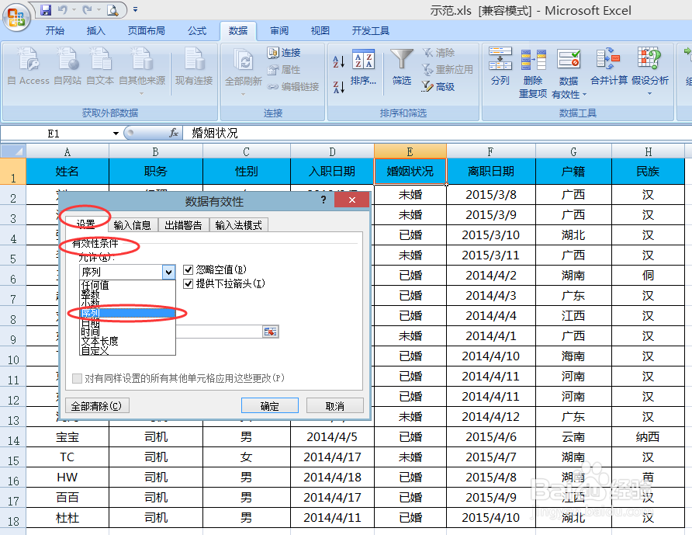Image resolution: width=692 pixels, height=535 pixels.
Task: Sort descending Z to A
Action: pos(338,87)
